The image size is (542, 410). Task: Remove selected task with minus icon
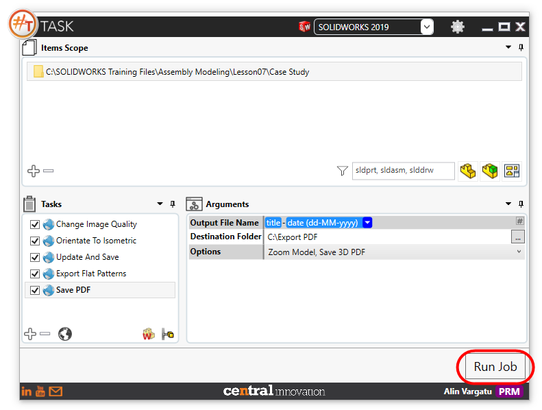point(45,334)
